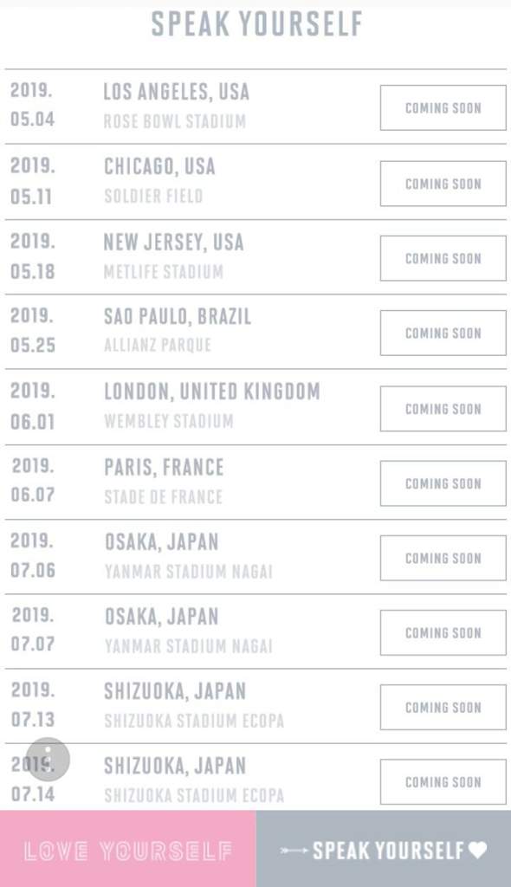This screenshot has width=511, height=887.
Task: Click the arrow icon in Speak Yourself tab
Action: point(294,851)
